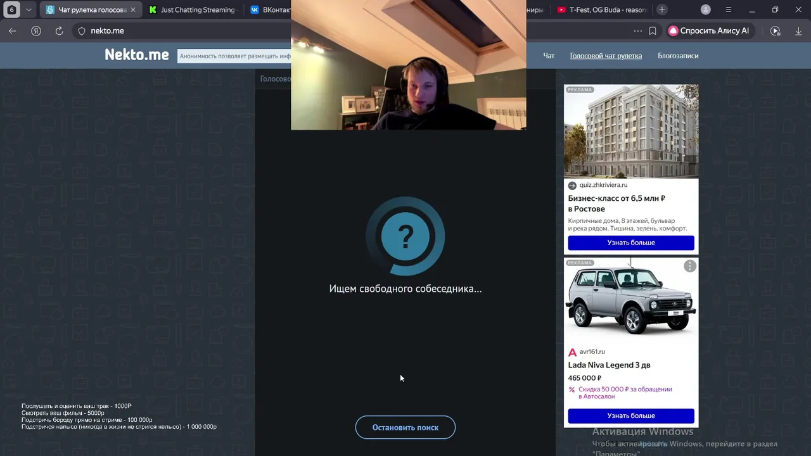
Task: Click the Смотреть ваш фильм - 5000р line
Action: click(x=63, y=413)
